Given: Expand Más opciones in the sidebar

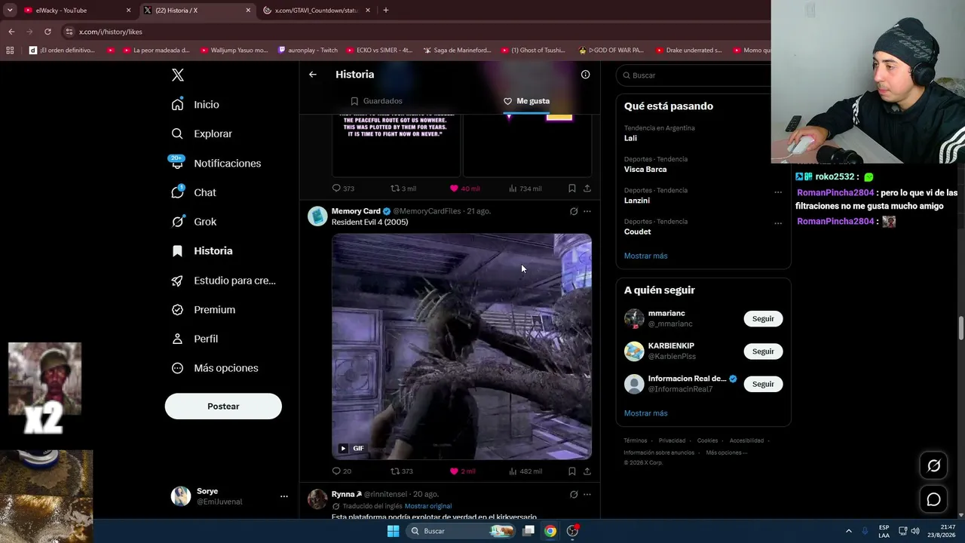Looking at the screenshot, I should pos(214,368).
